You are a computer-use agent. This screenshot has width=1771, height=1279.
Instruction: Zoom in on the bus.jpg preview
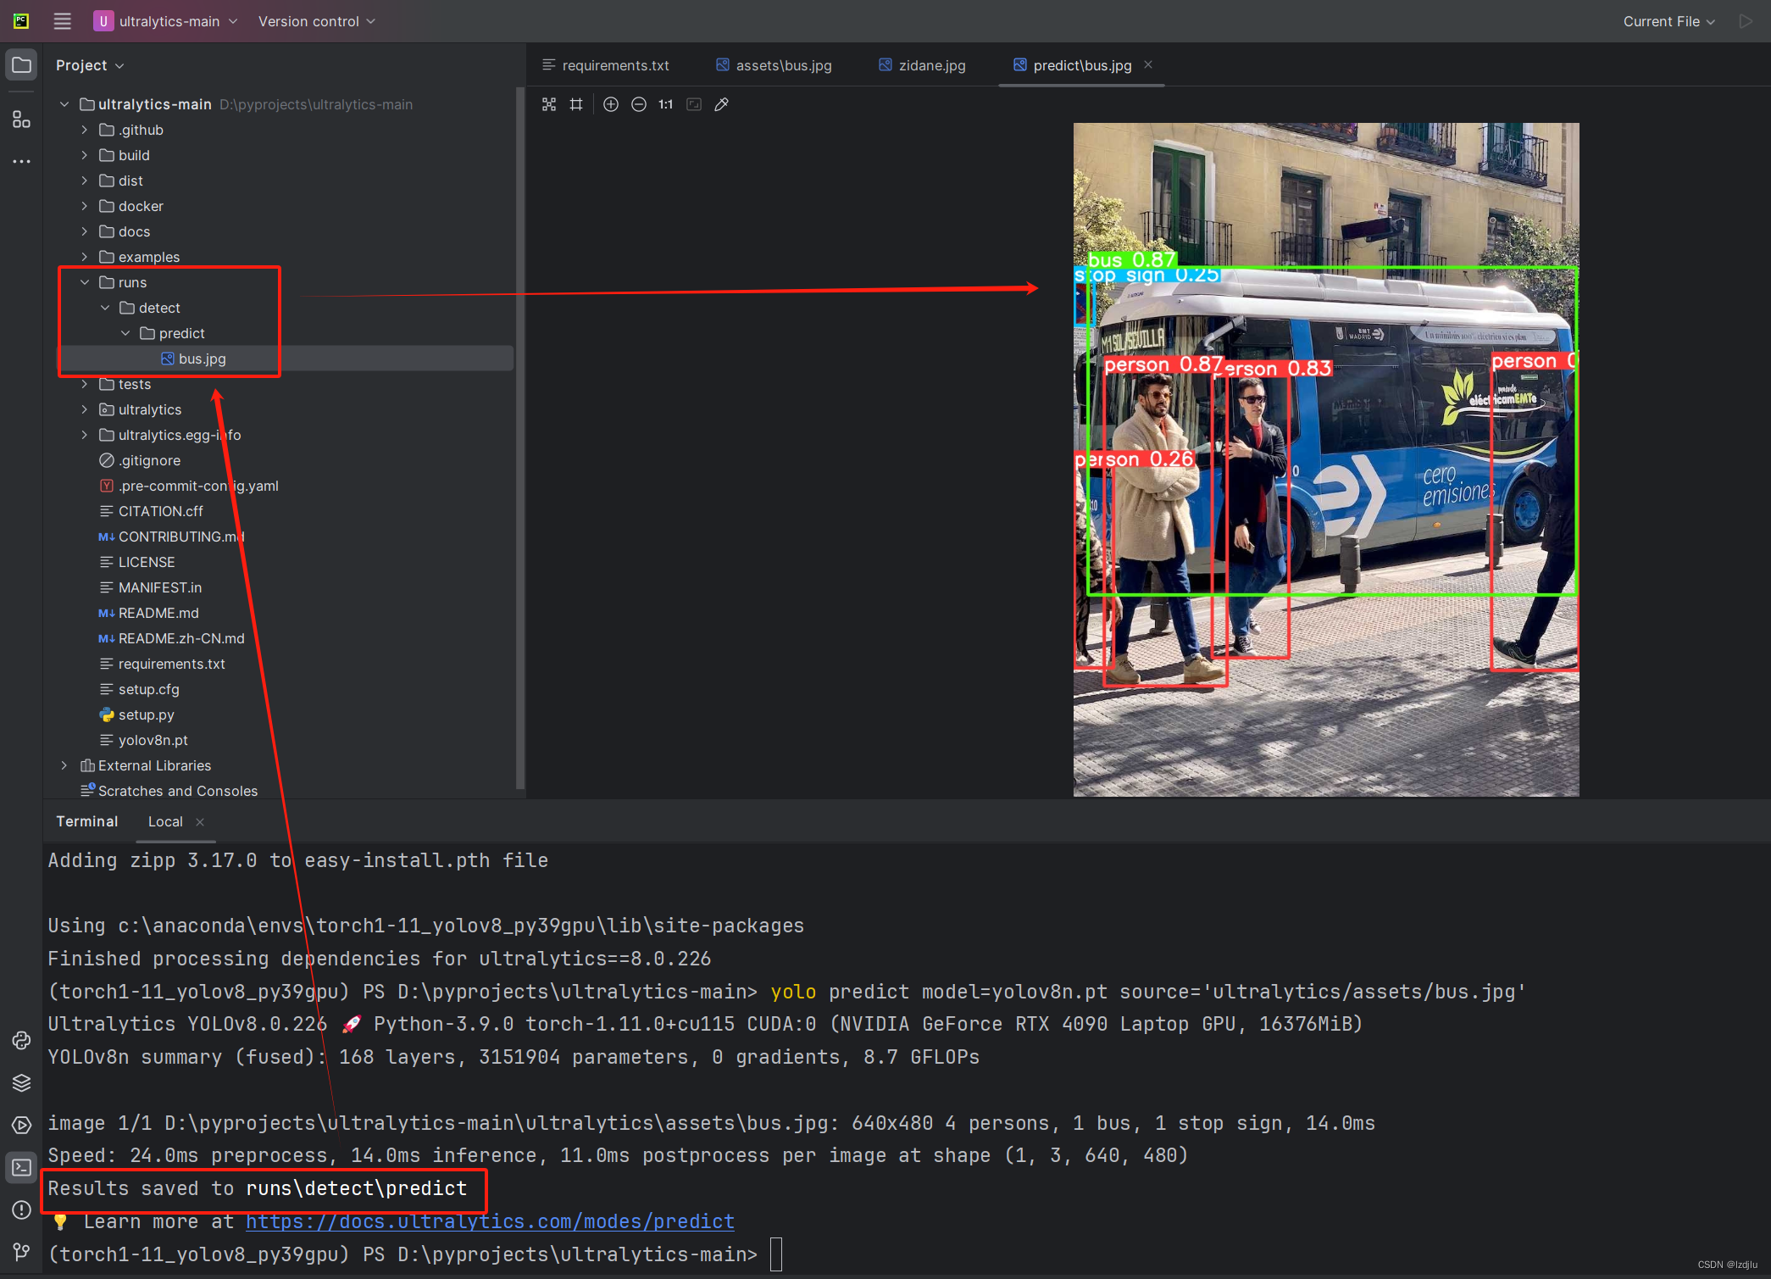click(611, 104)
